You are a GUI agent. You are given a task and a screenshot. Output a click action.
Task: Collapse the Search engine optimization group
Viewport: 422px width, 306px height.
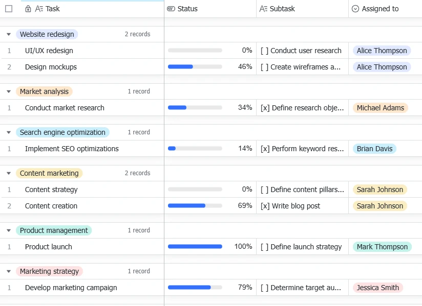pyautogui.click(x=9, y=132)
